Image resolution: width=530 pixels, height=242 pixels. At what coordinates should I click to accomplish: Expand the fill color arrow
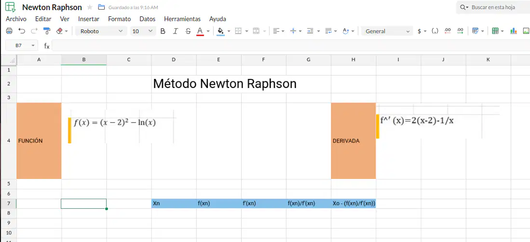(229, 31)
